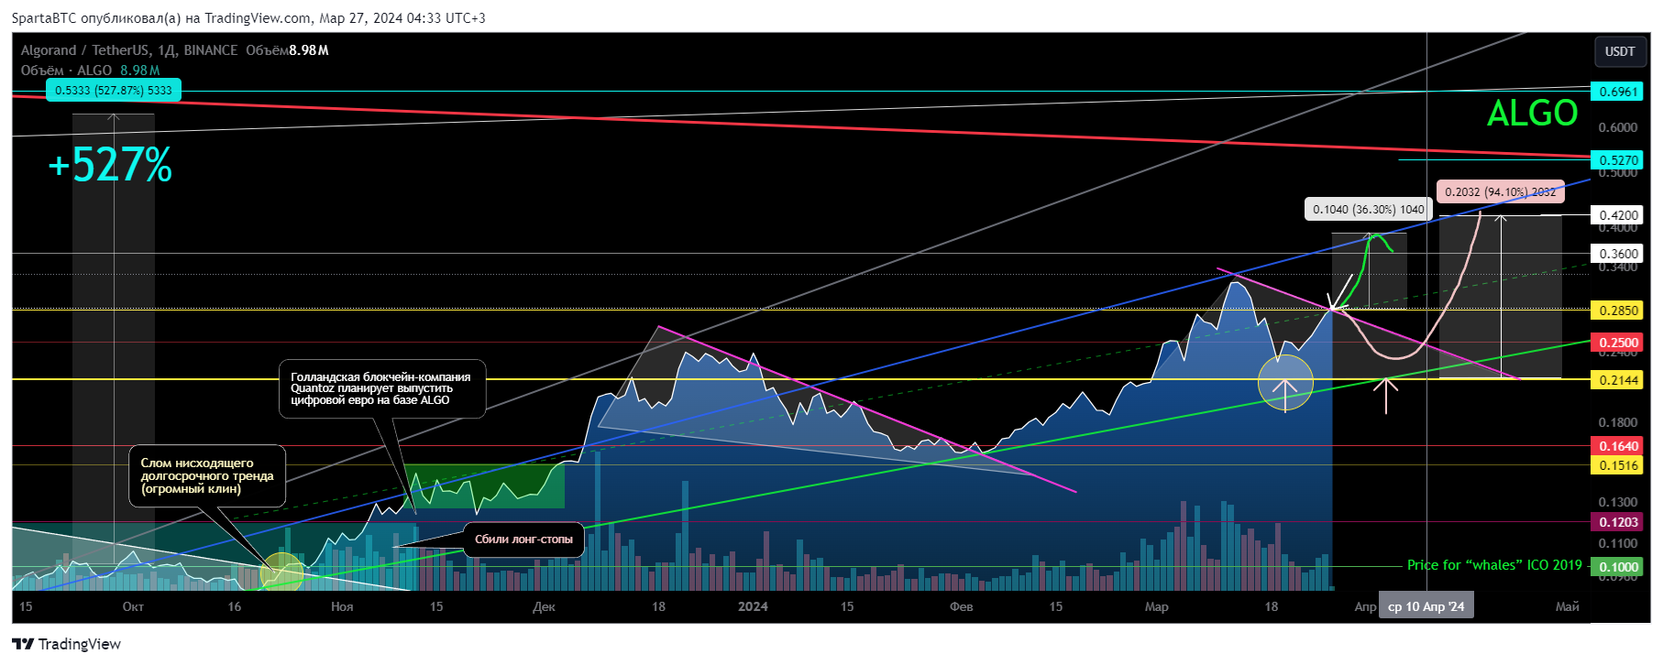Click the 'Фев' date on time axis

(961, 606)
